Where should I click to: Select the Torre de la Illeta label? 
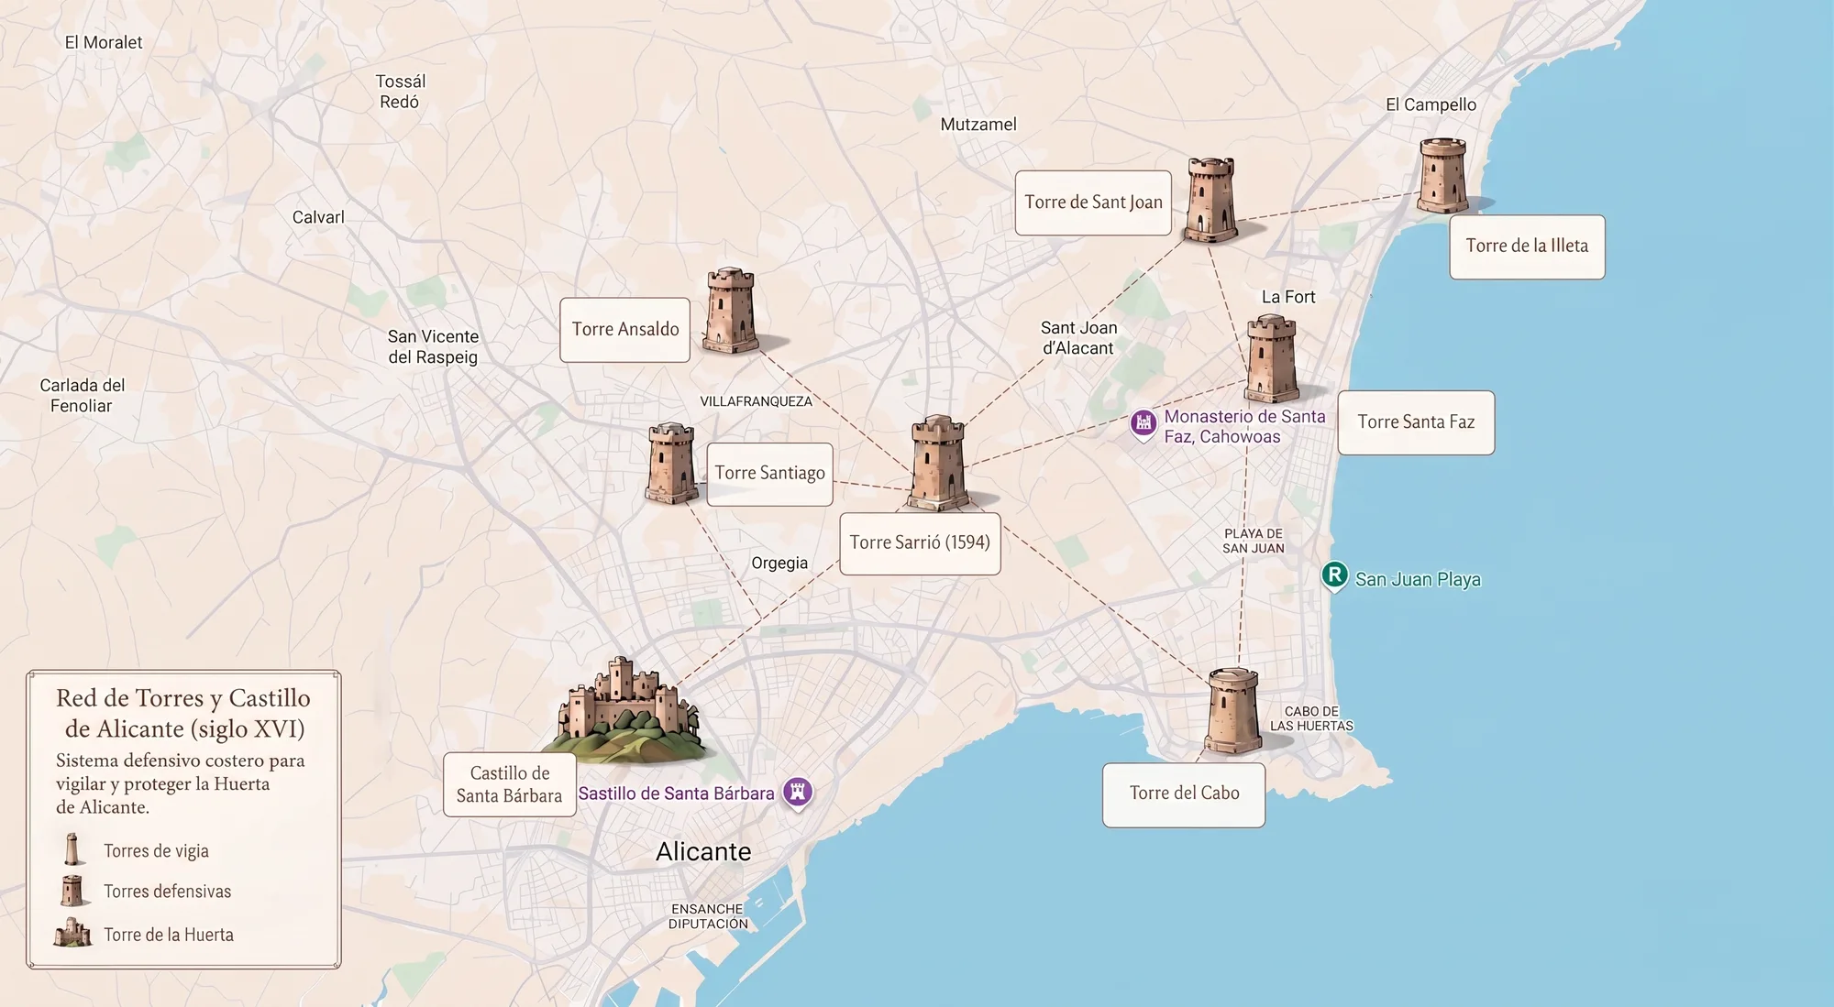pyautogui.click(x=1527, y=246)
